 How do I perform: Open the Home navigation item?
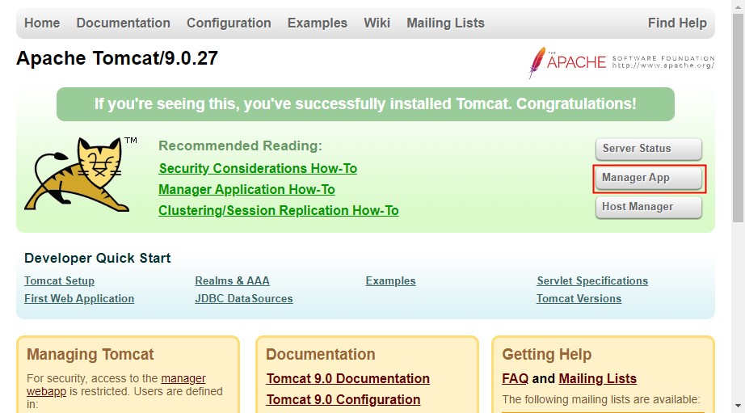[x=42, y=23]
